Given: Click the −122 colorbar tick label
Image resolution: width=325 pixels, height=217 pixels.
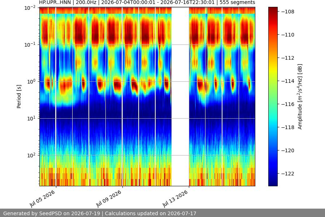Looking at the screenshot, I should pyautogui.click(x=288, y=174).
